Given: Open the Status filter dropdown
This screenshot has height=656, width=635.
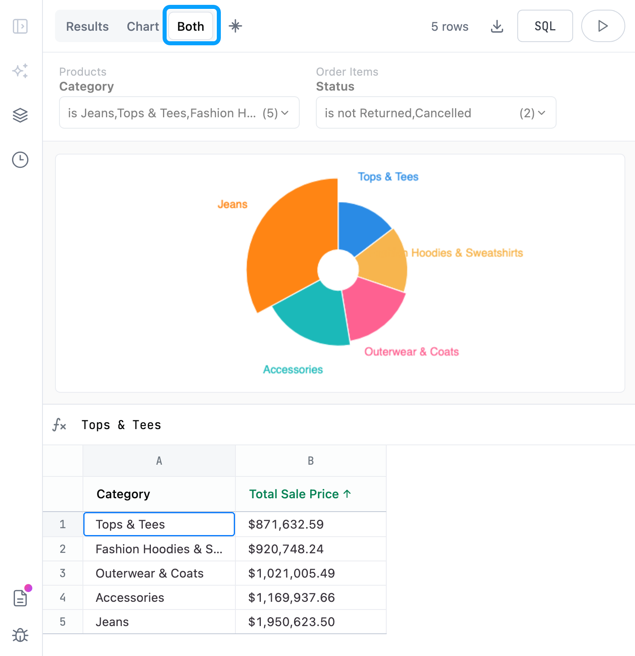Looking at the screenshot, I should [x=436, y=113].
